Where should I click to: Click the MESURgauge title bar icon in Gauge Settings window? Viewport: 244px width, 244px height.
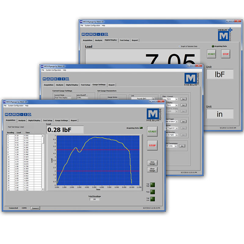tap(42, 66)
